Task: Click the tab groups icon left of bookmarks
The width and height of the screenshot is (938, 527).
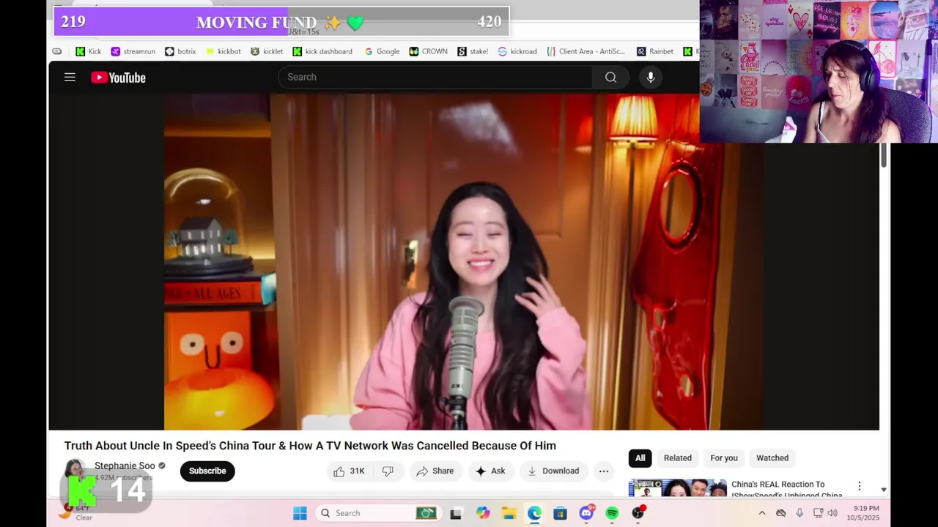Action: (57, 51)
